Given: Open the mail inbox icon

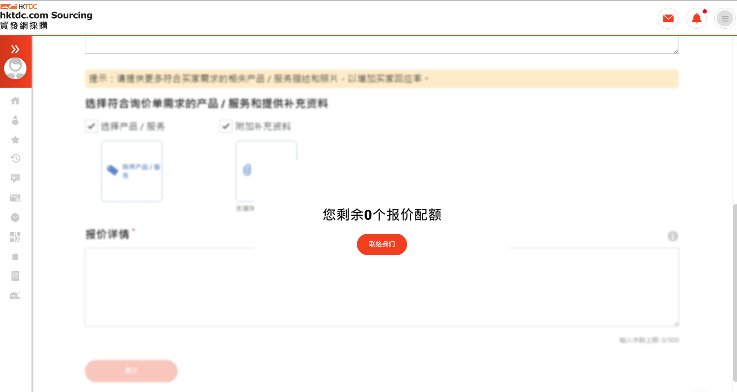Looking at the screenshot, I should pyautogui.click(x=668, y=19).
